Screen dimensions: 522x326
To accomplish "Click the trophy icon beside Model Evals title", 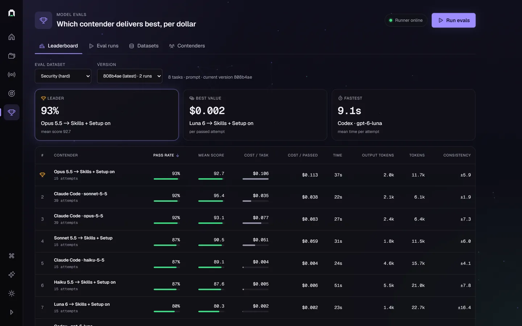I will 43,20.
